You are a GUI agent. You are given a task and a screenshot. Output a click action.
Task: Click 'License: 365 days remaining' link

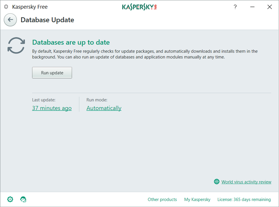(244, 199)
